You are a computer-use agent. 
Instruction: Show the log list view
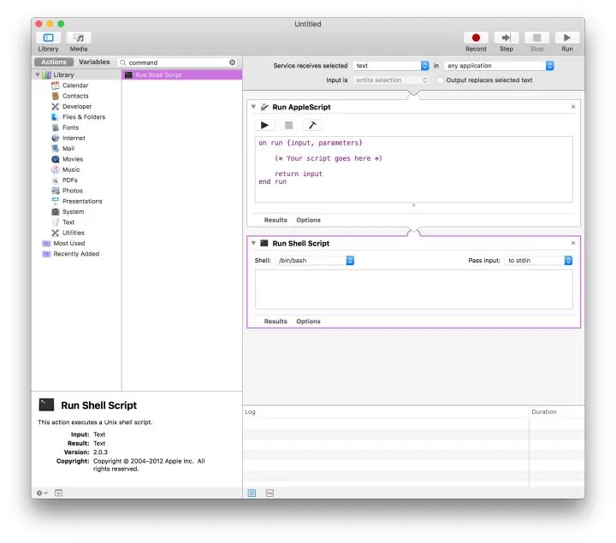click(252, 493)
